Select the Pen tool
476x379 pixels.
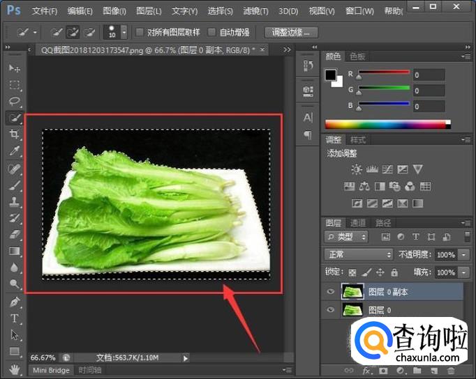(x=14, y=302)
